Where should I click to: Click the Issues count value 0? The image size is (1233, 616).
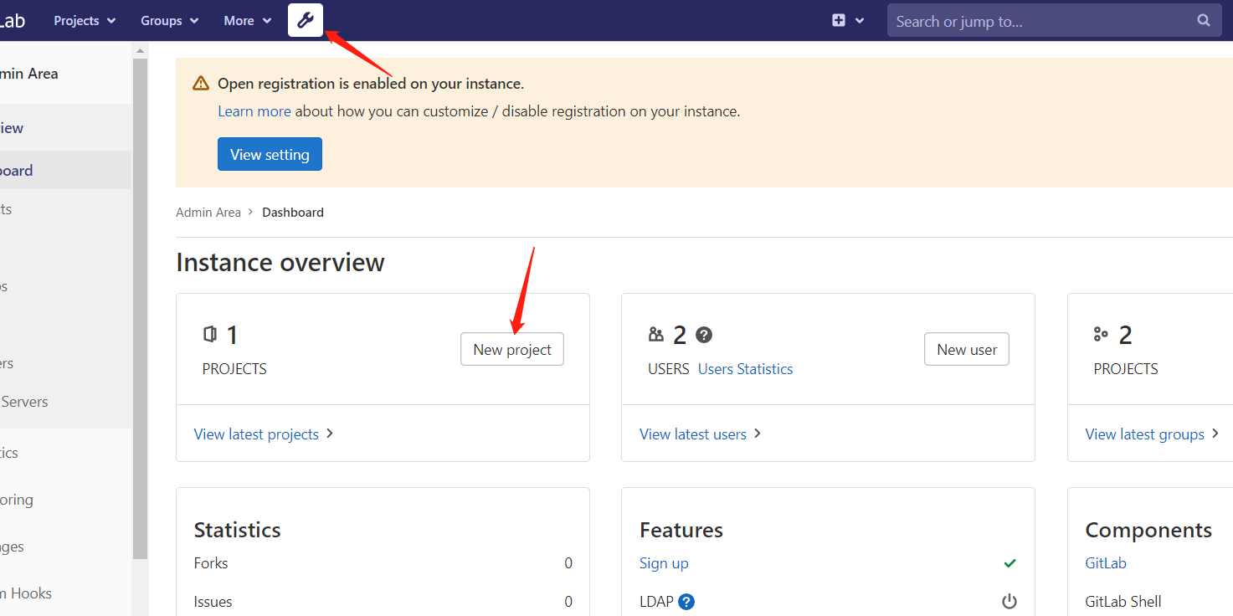point(568,602)
